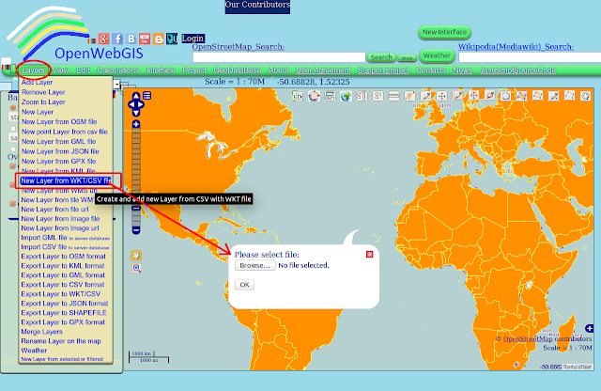
Task: Expand overview map with plus icon bottom right
Action: pos(590,328)
